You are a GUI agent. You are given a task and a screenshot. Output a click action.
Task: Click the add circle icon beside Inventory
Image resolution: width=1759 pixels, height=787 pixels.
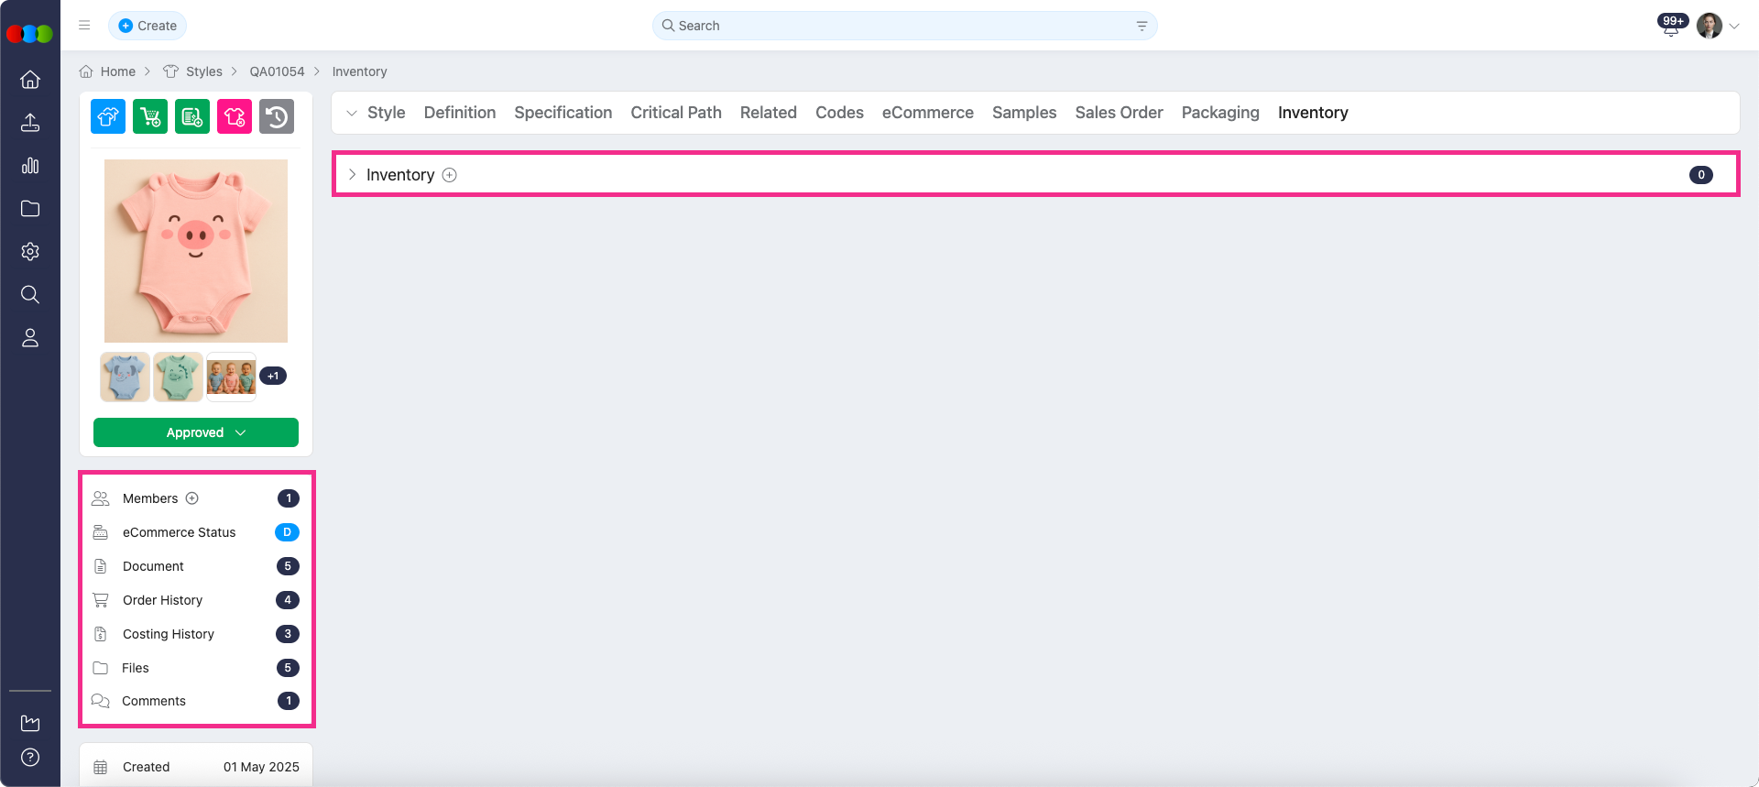tap(450, 175)
